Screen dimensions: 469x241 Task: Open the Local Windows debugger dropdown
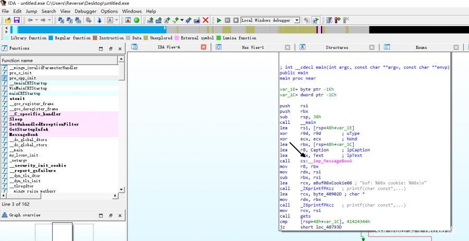(297, 20)
